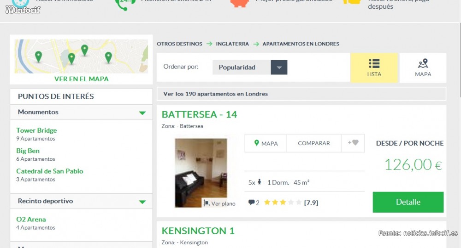
Task: Select the INGLATERRA breadcrumb
Action: (232, 44)
